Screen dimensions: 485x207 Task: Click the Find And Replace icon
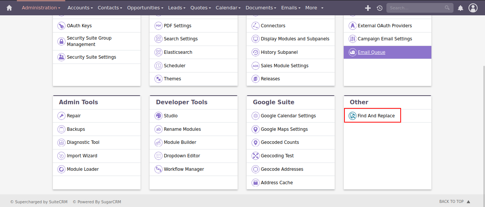click(352, 116)
